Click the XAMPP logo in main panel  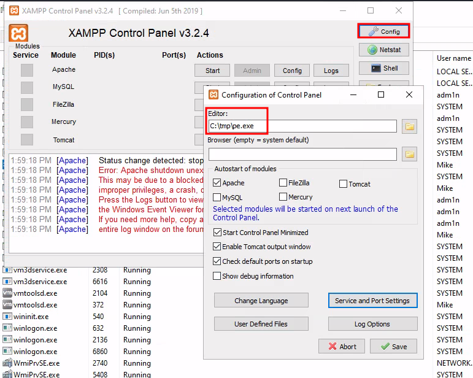(18, 33)
